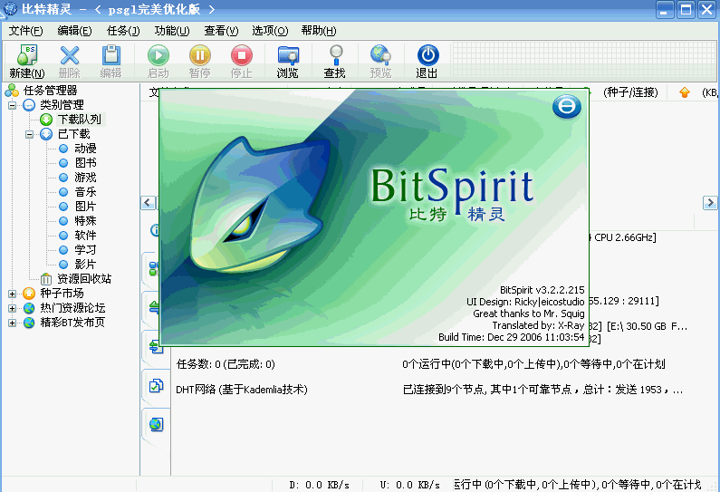The width and height of the screenshot is (720, 492).
Task: Select the 游戏 category
Action: (85, 178)
